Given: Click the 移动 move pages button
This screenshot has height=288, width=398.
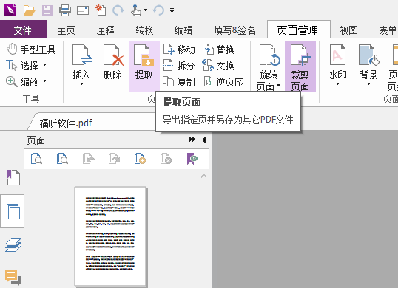Looking at the screenshot, I should 179,49.
